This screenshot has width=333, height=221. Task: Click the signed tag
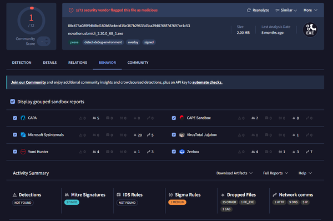coord(149,42)
